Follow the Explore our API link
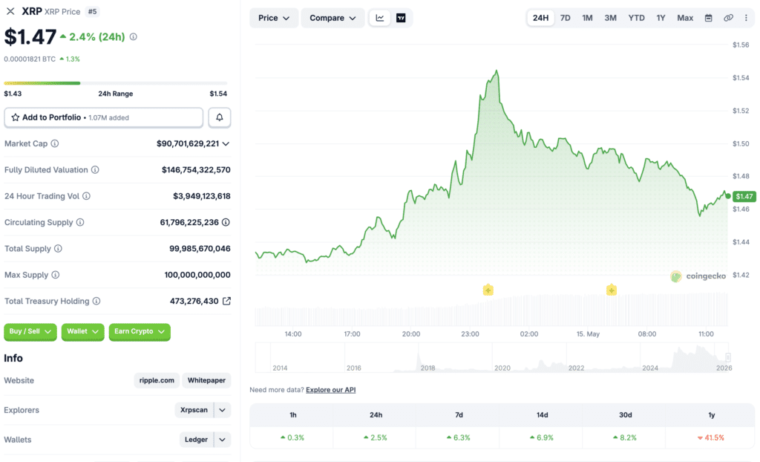Image resolution: width=760 pixels, height=462 pixels. click(x=330, y=390)
